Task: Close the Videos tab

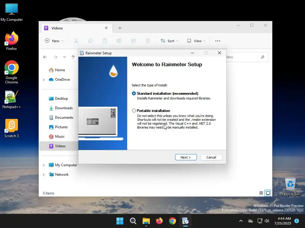Action: [x=106, y=28]
